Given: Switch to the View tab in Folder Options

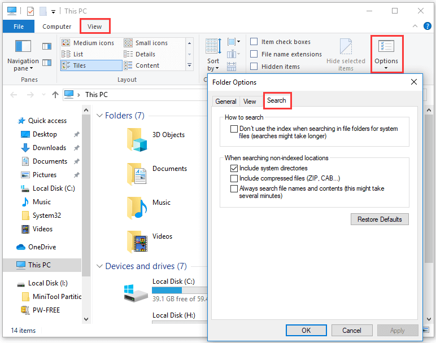Looking at the screenshot, I should point(250,102).
